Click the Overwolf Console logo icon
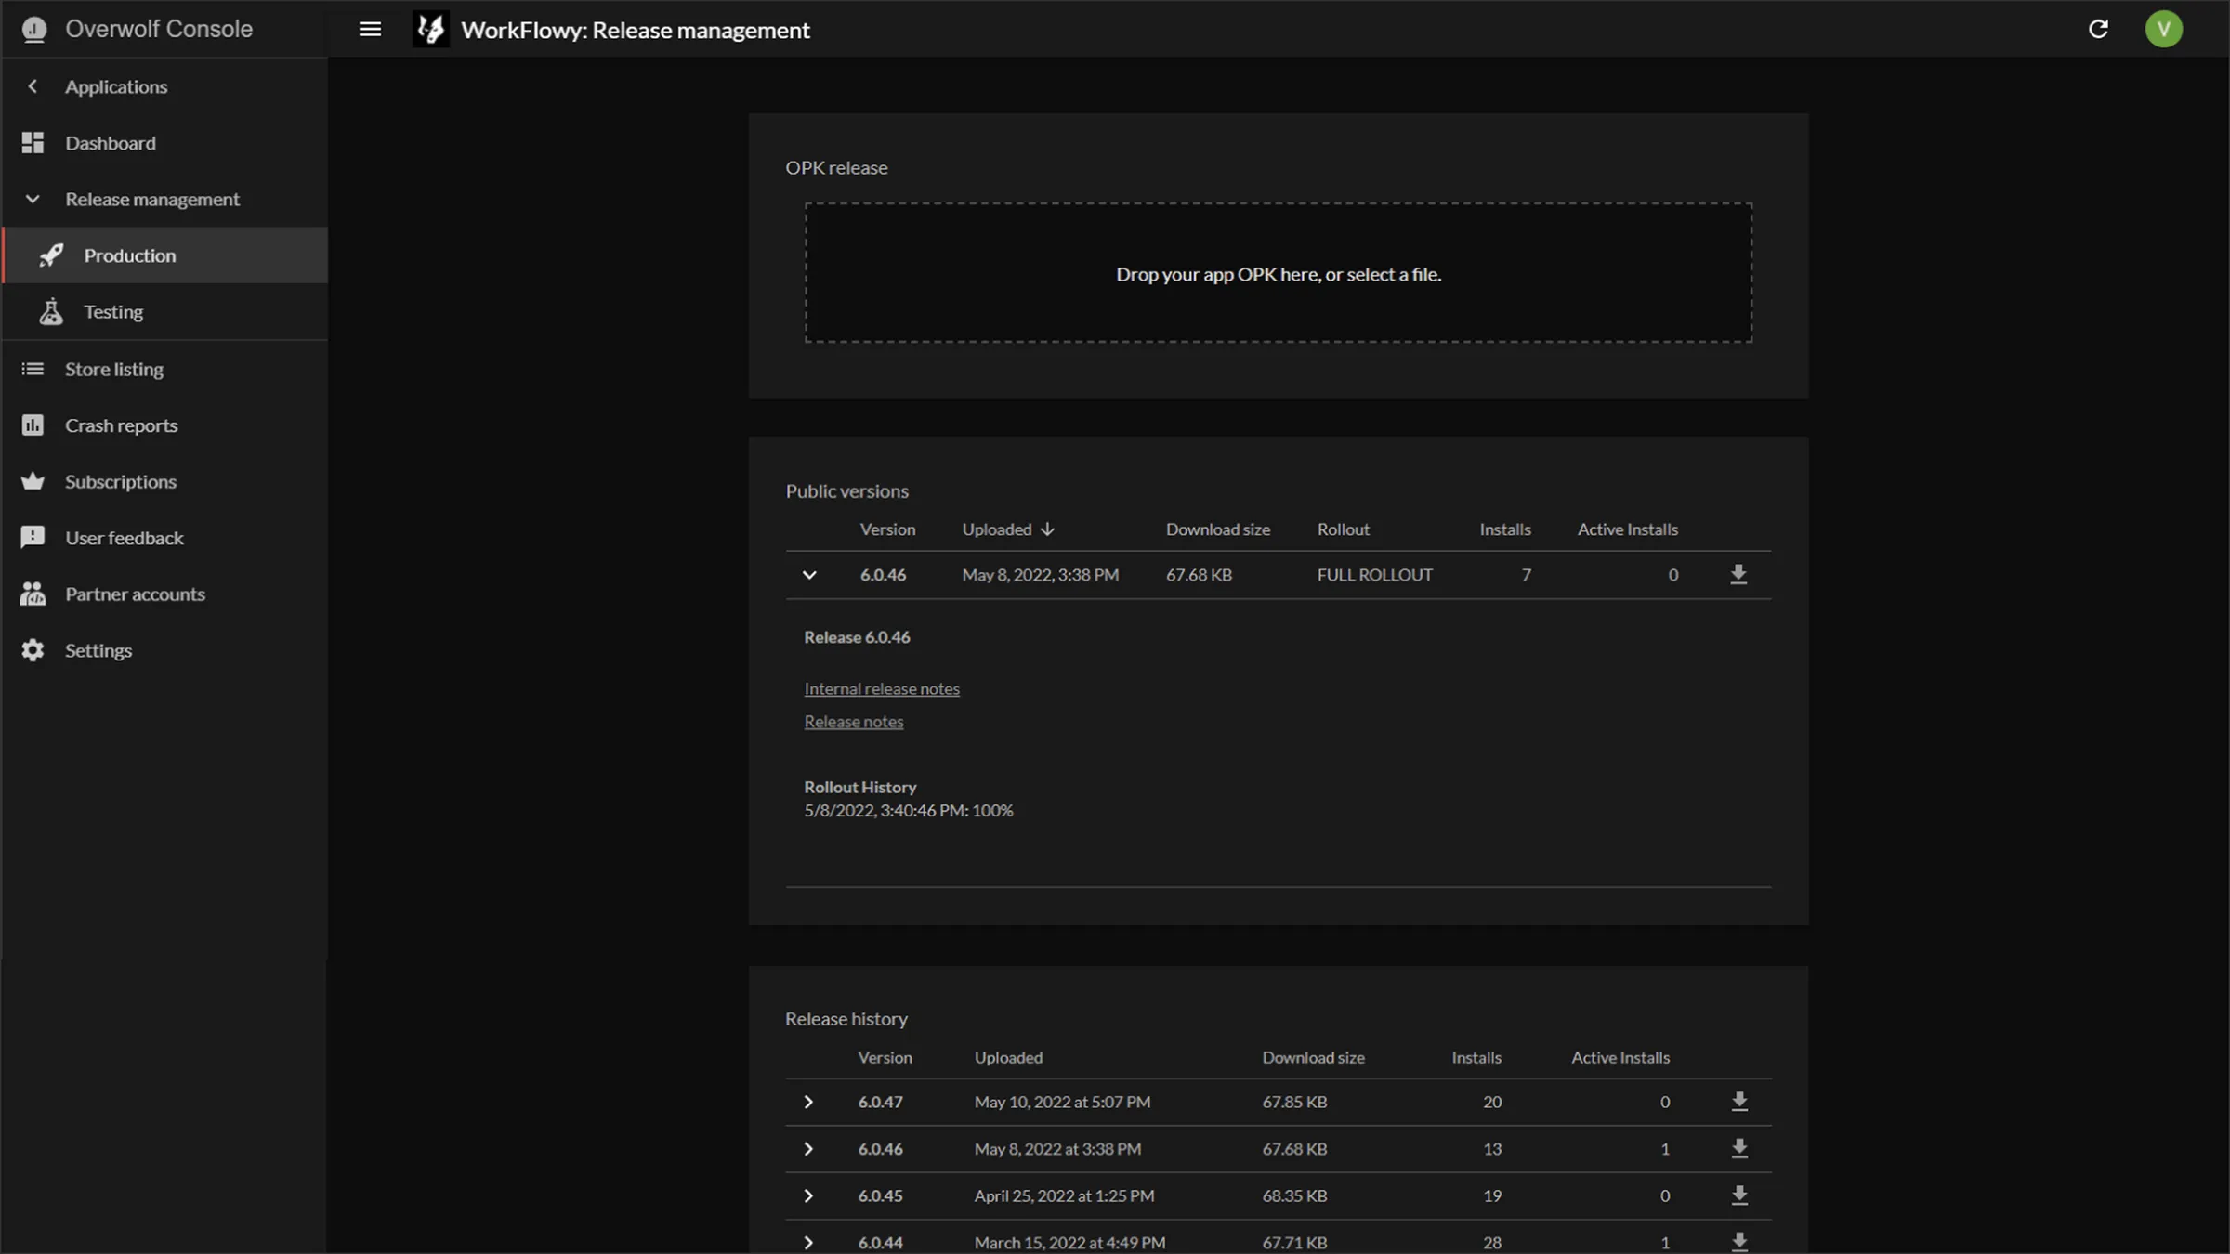The image size is (2230, 1254). tap(34, 30)
